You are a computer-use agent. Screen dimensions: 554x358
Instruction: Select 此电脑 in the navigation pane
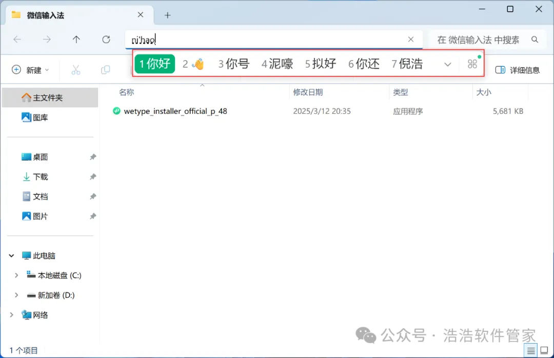tap(38, 255)
